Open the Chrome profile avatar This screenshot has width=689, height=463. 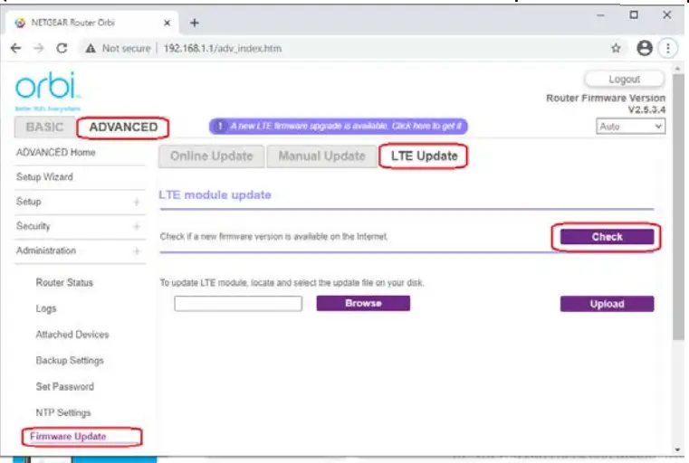(x=644, y=48)
